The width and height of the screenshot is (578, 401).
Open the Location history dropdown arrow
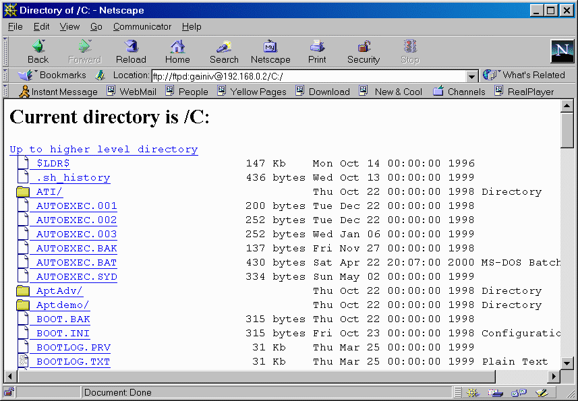coord(471,77)
